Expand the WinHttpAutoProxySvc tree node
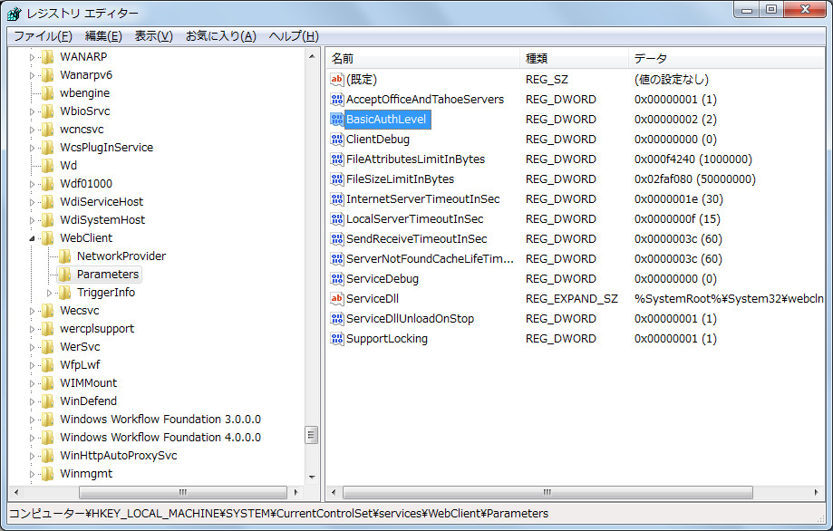Image resolution: width=833 pixels, height=531 pixels. [x=32, y=456]
